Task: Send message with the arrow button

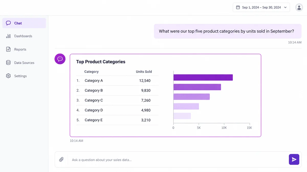Action: click(294, 160)
